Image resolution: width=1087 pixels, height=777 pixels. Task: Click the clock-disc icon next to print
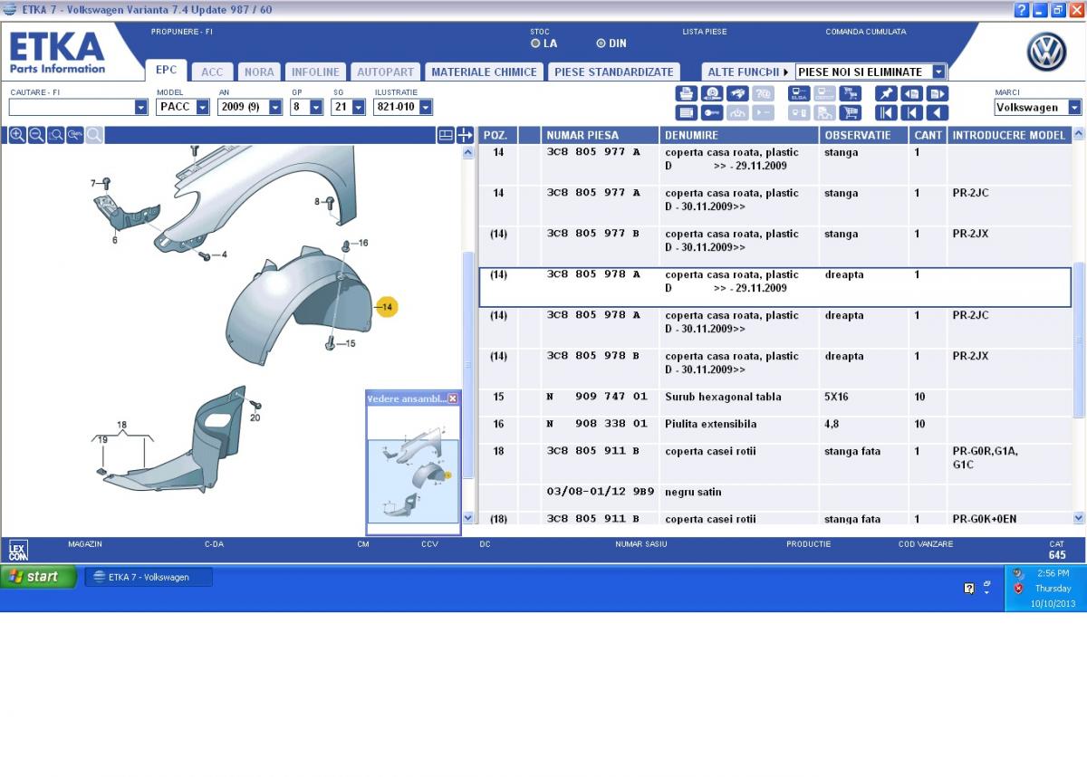[x=712, y=93]
